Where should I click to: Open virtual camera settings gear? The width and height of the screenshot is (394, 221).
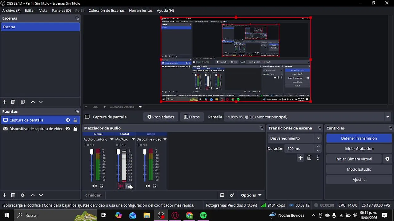[388, 159]
